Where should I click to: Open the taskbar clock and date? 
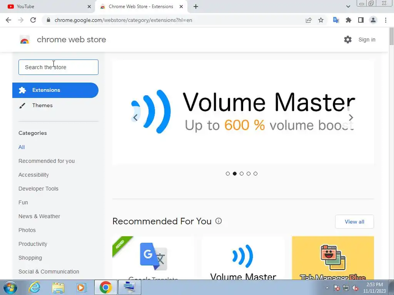tap(374, 288)
